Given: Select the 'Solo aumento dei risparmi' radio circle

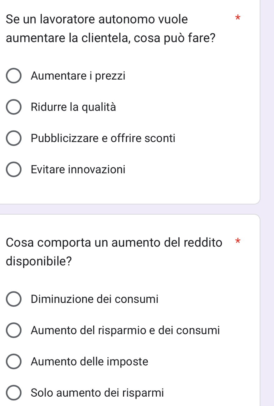Looking at the screenshot, I should [14, 393].
